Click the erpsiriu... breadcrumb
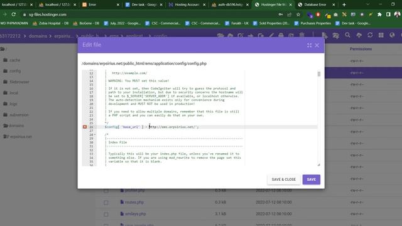Image resolution: width=402 pixels, height=226 pixels. pos(64,36)
